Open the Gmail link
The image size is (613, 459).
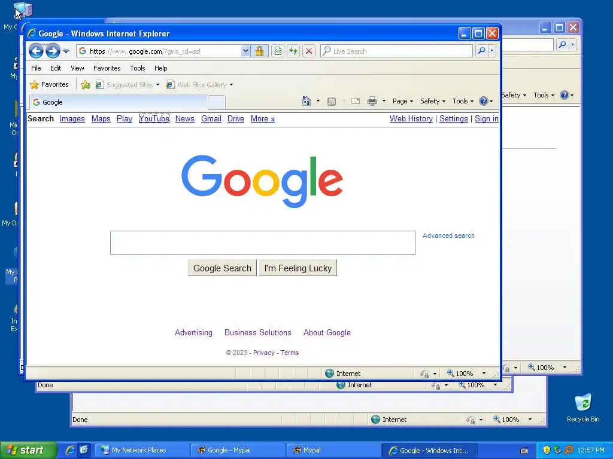[211, 119]
